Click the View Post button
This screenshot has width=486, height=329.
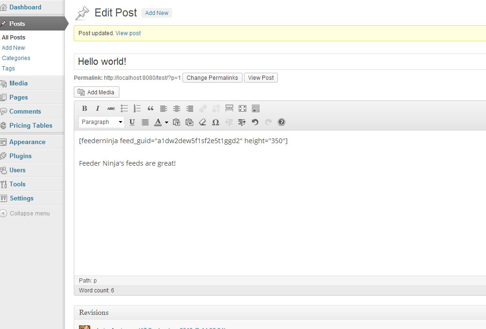click(261, 78)
